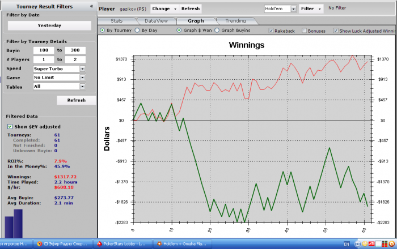397x249 pixels.
Task: Select Graph $ Won radio option
Action: click(x=179, y=31)
